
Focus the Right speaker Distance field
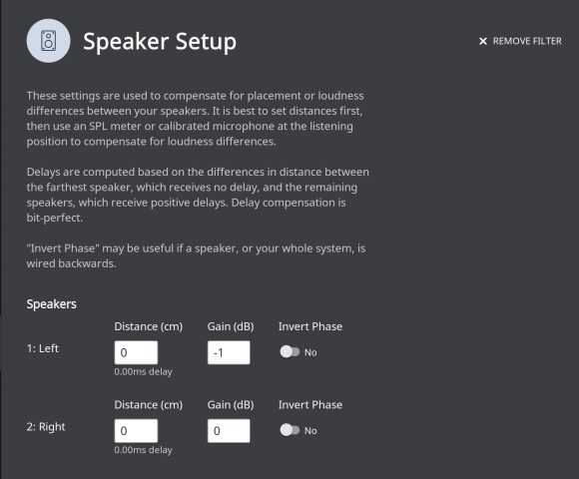[x=136, y=431]
